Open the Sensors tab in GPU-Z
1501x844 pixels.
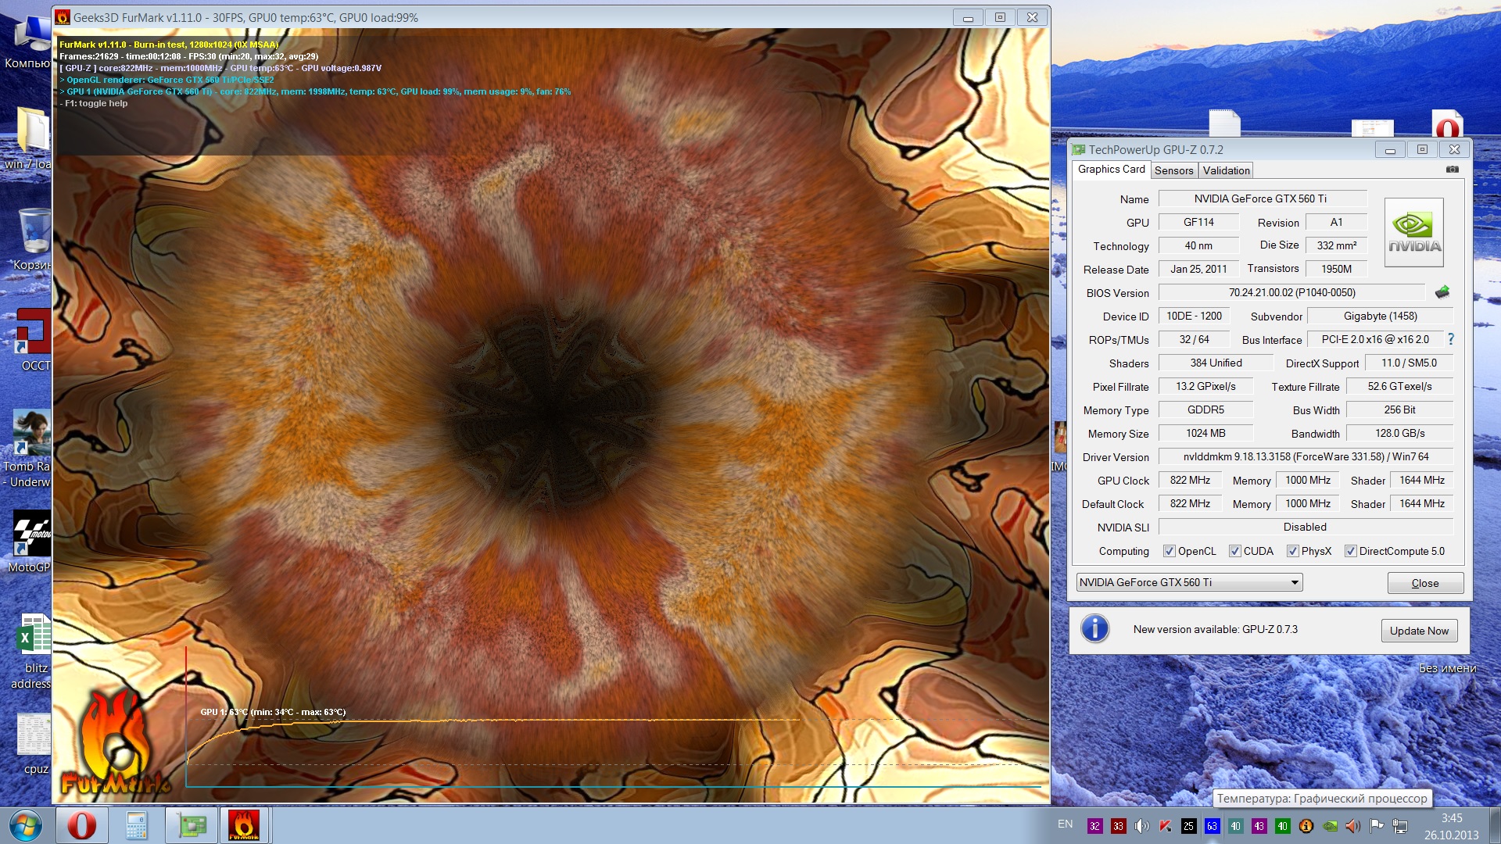(x=1173, y=170)
